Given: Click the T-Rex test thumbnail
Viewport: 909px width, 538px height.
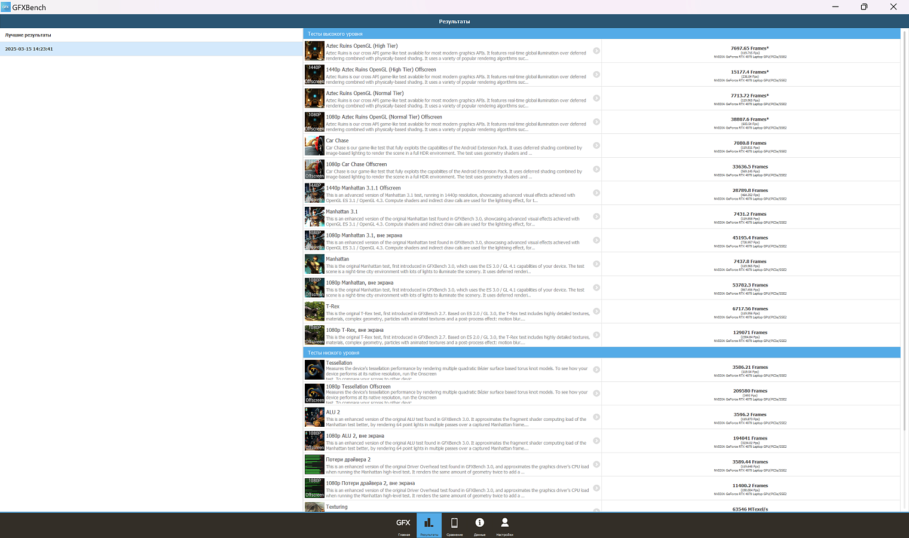Looking at the screenshot, I should click(314, 311).
